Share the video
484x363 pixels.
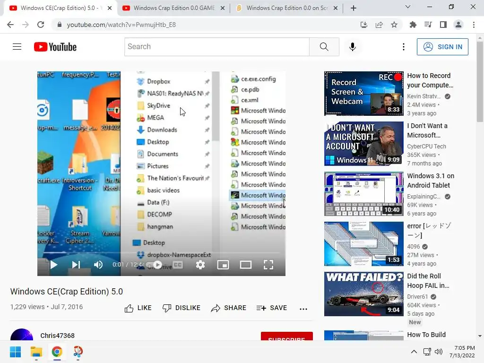pyautogui.click(x=228, y=308)
